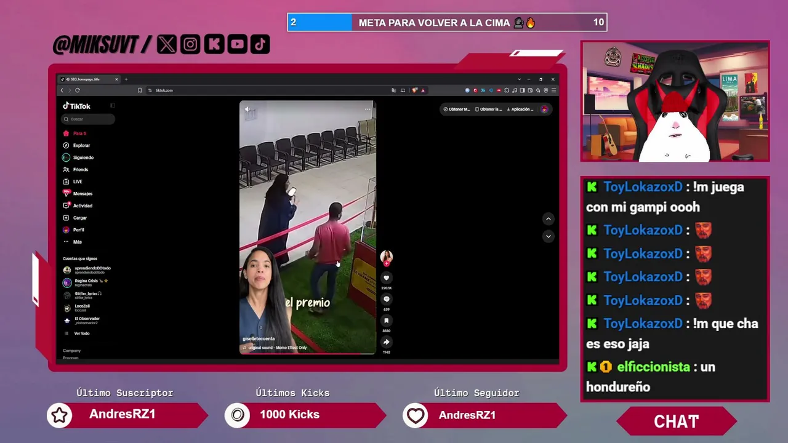Open the Perfil page
788x443 pixels.
[73, 230]
